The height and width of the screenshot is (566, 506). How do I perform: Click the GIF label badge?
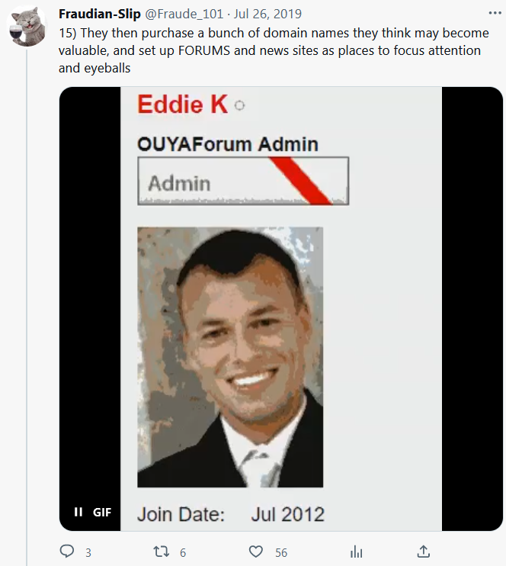tap(102, 512)
